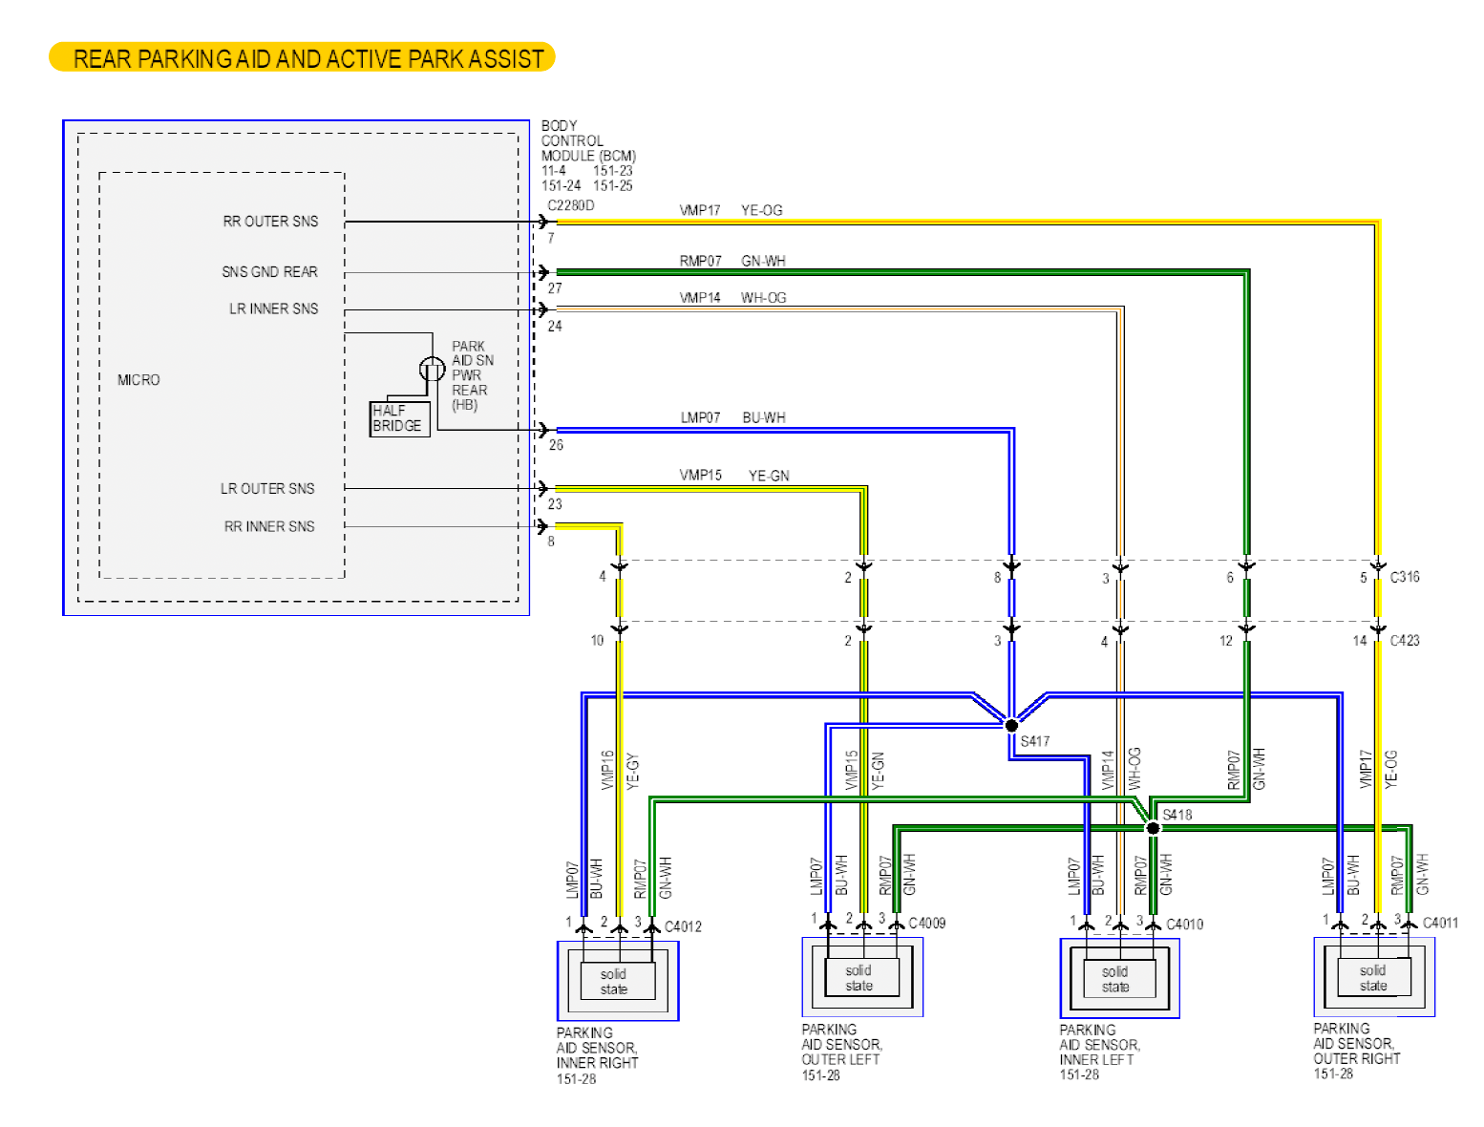Click the S418 splice junction dot
Image resolution: width=1484 pixels, height=1127 pixels.
click(x=1153, y=828)
